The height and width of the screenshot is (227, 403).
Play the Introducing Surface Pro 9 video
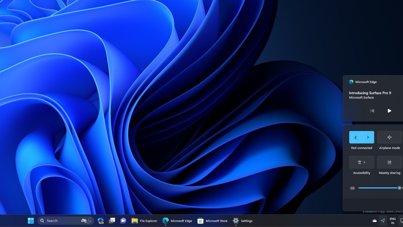[389, 111]
